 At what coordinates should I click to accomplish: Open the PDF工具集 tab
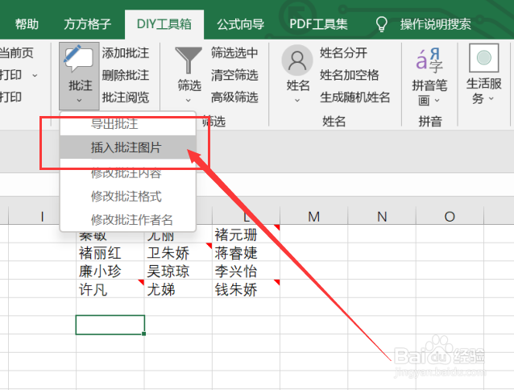click(x=318, y=24)
